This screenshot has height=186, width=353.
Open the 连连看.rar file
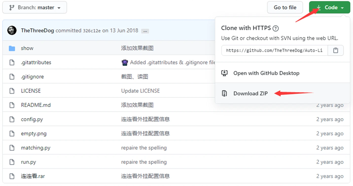click(33, 176)
